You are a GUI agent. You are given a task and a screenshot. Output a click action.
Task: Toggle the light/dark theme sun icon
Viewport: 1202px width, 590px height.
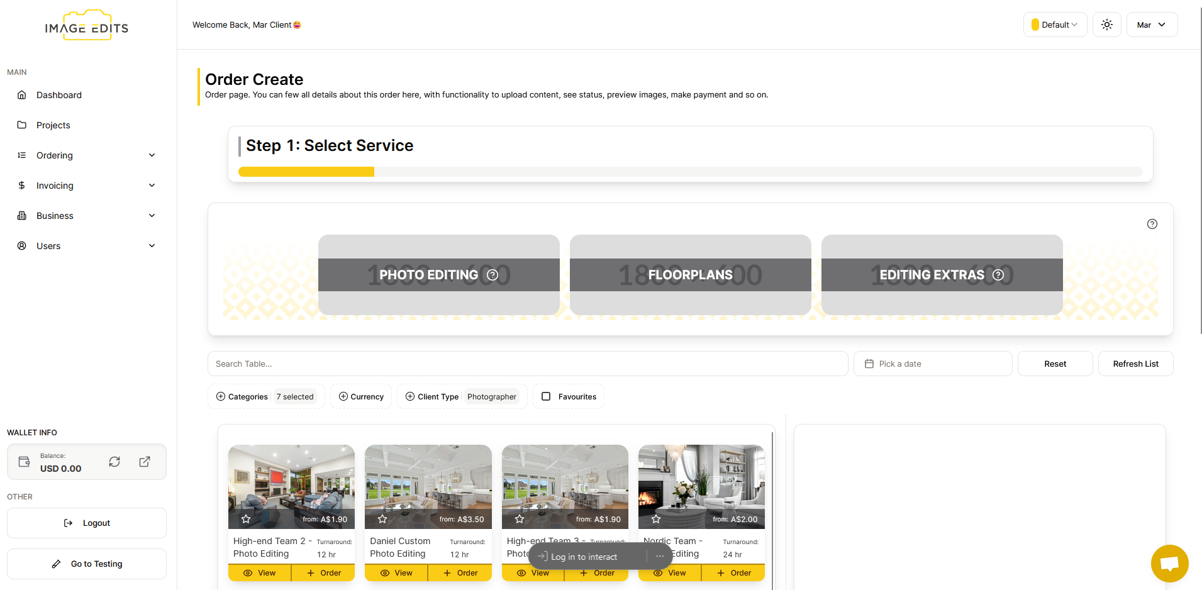coord(1106,25)
